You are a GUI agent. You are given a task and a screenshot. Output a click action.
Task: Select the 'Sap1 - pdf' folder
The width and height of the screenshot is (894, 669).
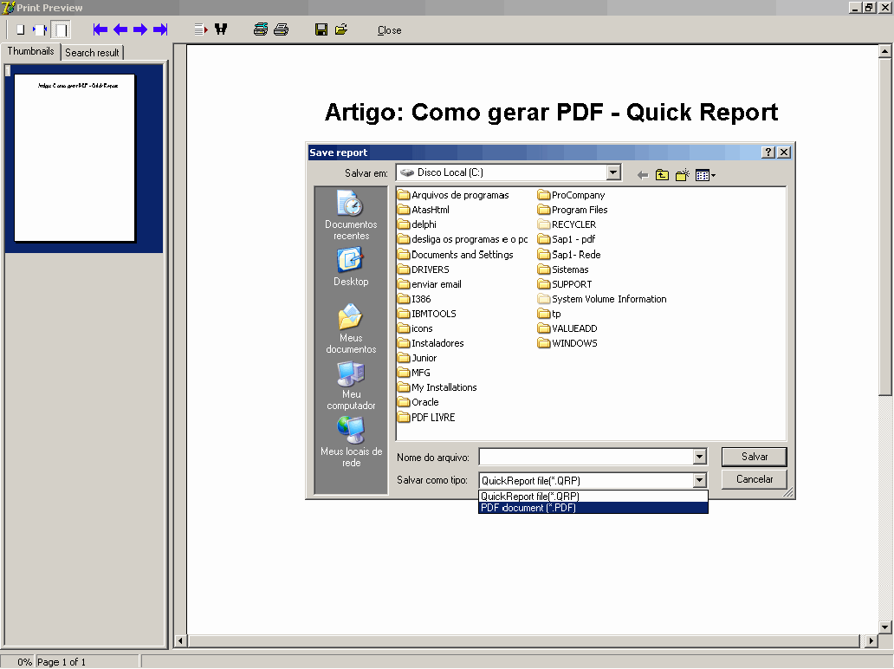pyautogui.click(x=567, y=239)
